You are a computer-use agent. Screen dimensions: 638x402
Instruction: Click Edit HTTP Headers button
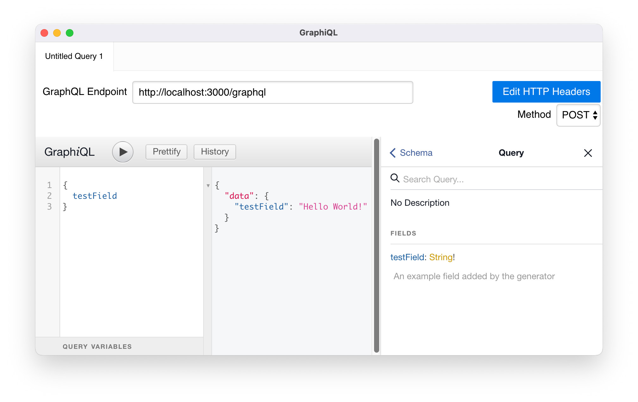click(546, 92)
